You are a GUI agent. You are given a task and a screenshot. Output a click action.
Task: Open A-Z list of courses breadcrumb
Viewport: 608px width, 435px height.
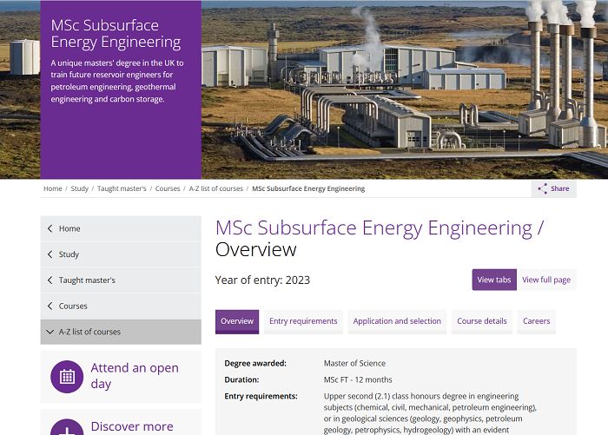click(216, 188)
